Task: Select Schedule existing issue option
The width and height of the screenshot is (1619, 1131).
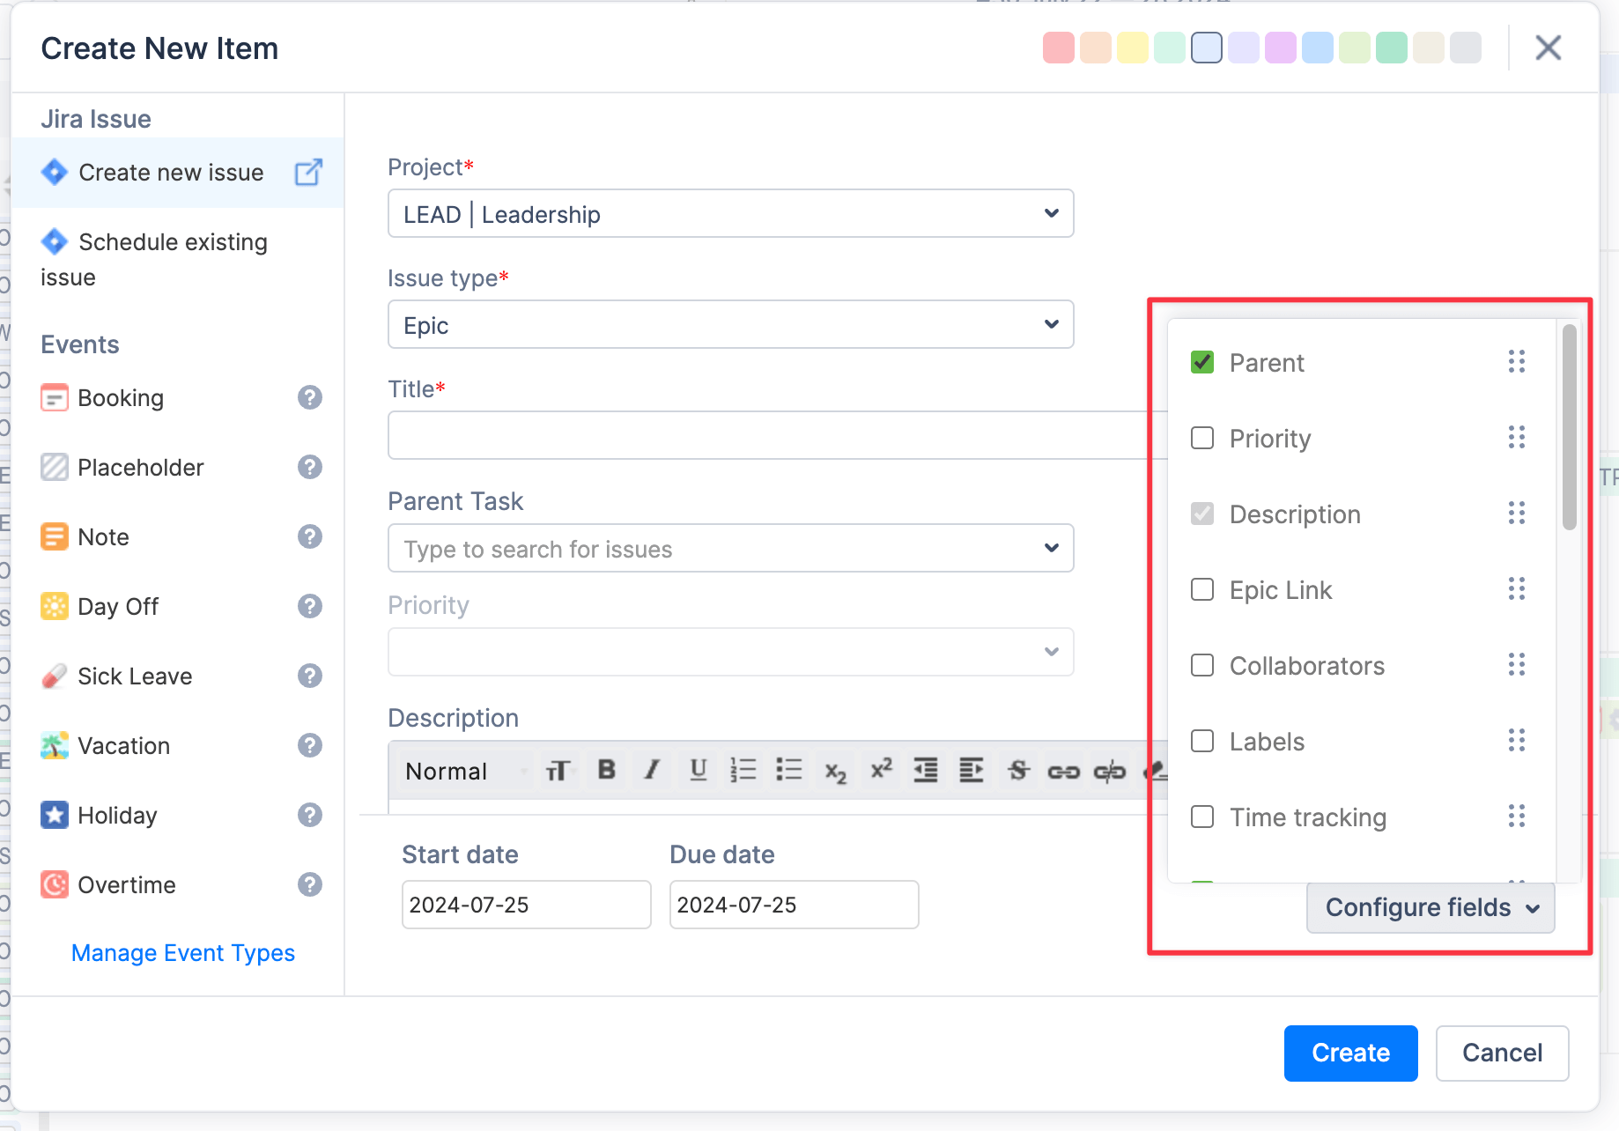Action: (173, 242)
